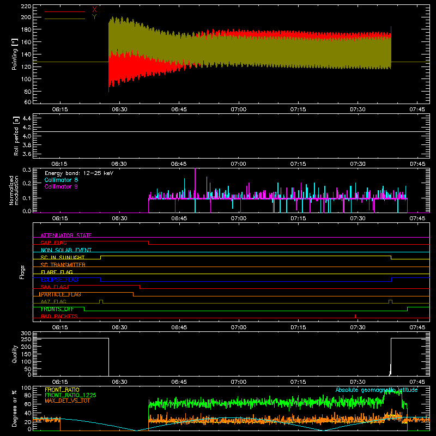
Task: Click the red BAD_PACKETS spike marker
Action: [355, 316]
